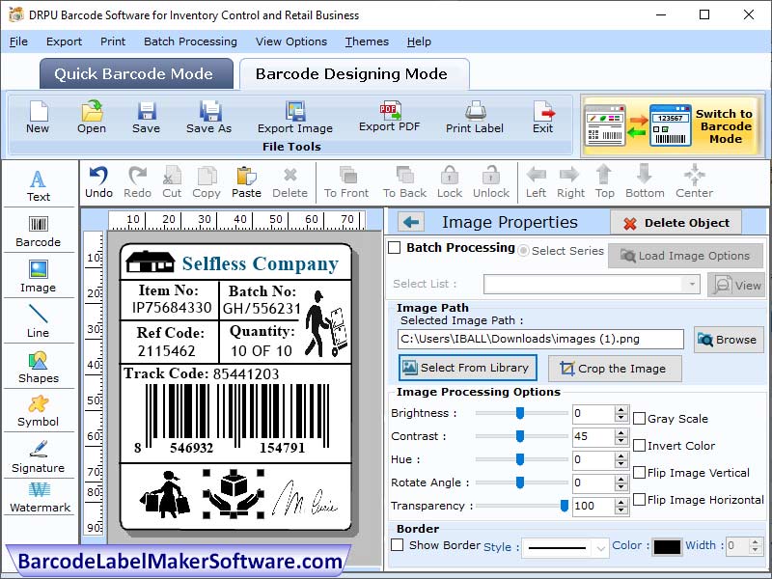Click the Delete toolbar icon
The height and width of the screenshot is (579, 772).
pyautogui.click(x=290, y=182)
